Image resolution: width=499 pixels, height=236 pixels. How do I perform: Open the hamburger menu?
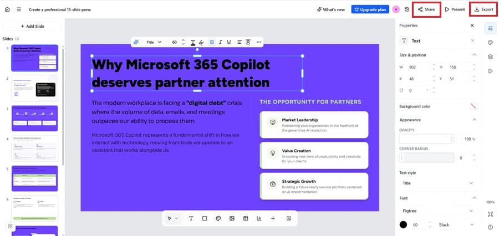[x=19, y=9]
